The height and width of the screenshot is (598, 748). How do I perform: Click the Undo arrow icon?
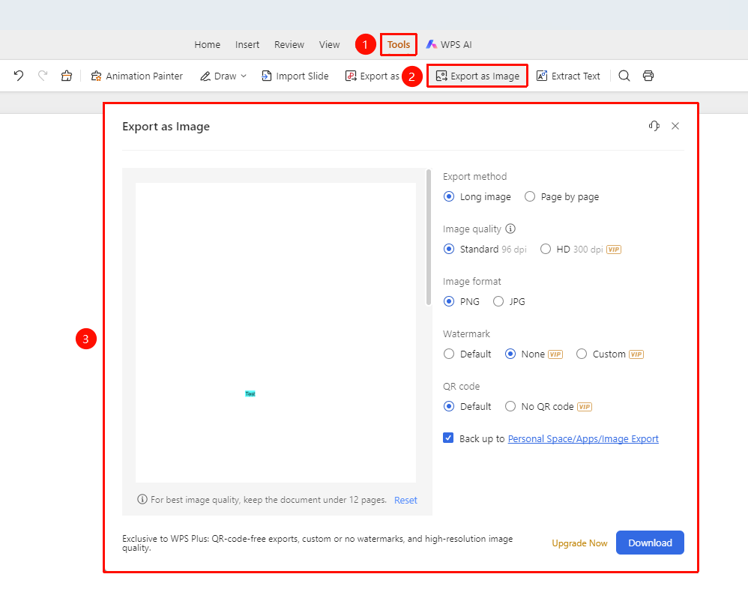[x=19, y=76]
